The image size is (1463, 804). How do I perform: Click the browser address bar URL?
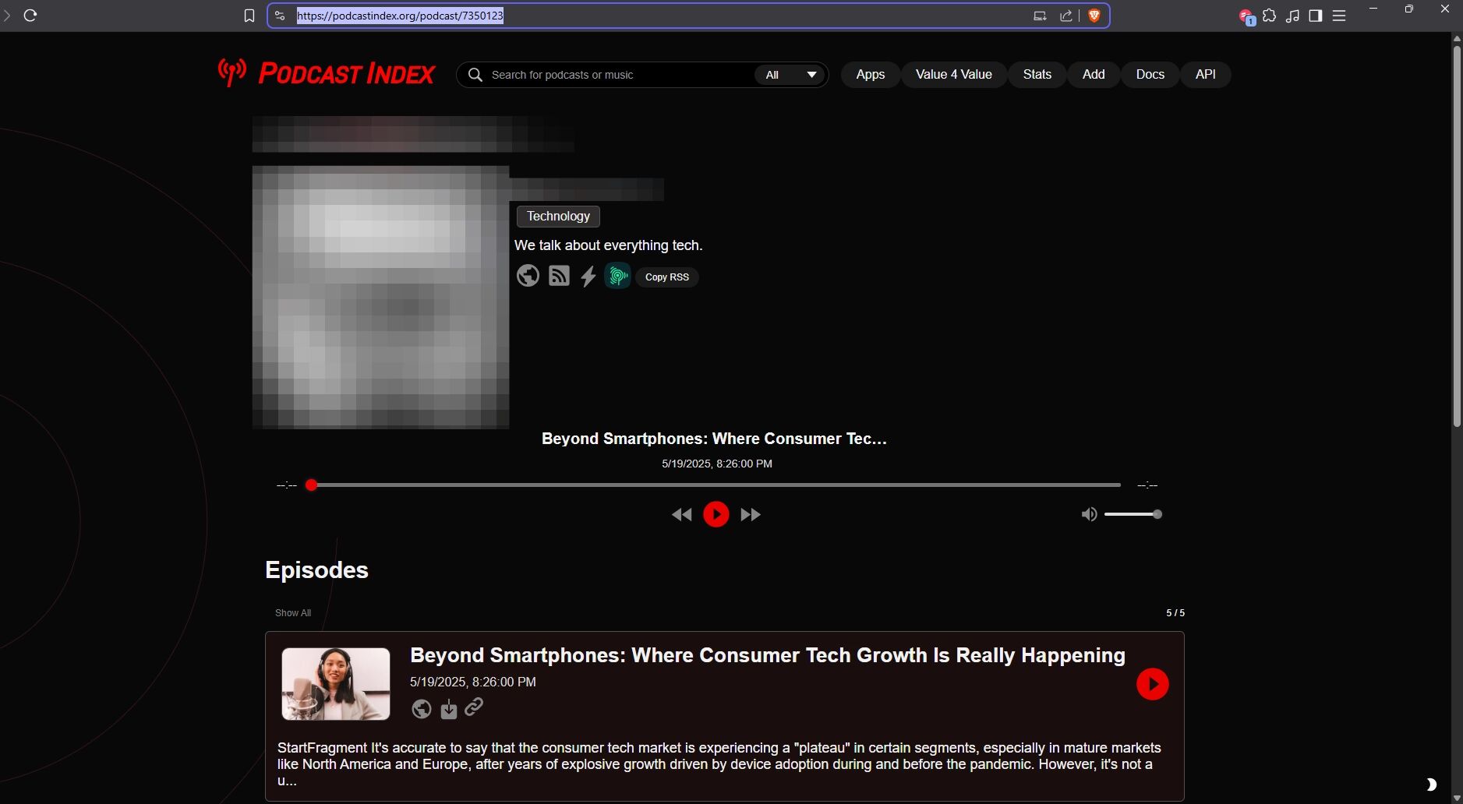click(400, 16)
